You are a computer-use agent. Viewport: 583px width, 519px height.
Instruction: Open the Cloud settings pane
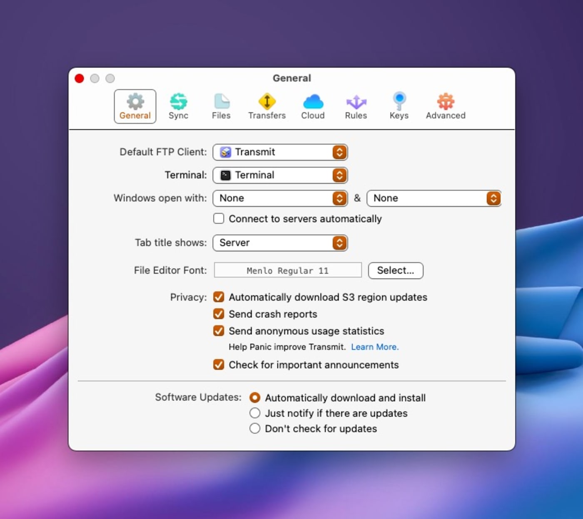pos(313,106)
